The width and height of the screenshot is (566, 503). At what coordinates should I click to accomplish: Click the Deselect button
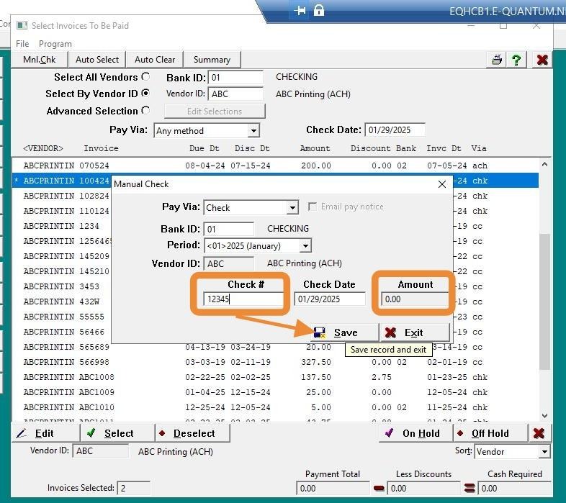[193, 433]
